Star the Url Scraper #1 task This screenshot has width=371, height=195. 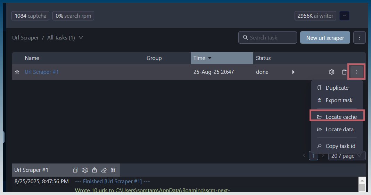coord(17,72)
